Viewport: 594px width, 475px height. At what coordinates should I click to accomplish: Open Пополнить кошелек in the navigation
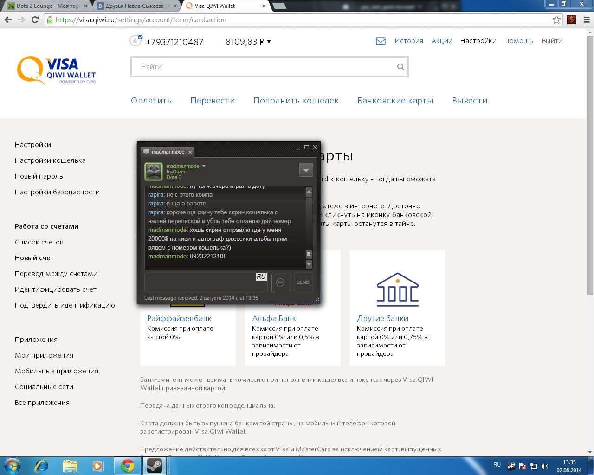(x=296, y=101)
